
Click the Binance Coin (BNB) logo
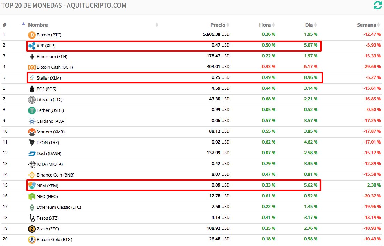pyautogui.click(x=32, y=175)
